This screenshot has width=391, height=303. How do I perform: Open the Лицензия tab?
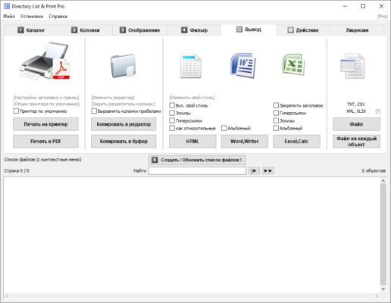(x=357, y=30)
